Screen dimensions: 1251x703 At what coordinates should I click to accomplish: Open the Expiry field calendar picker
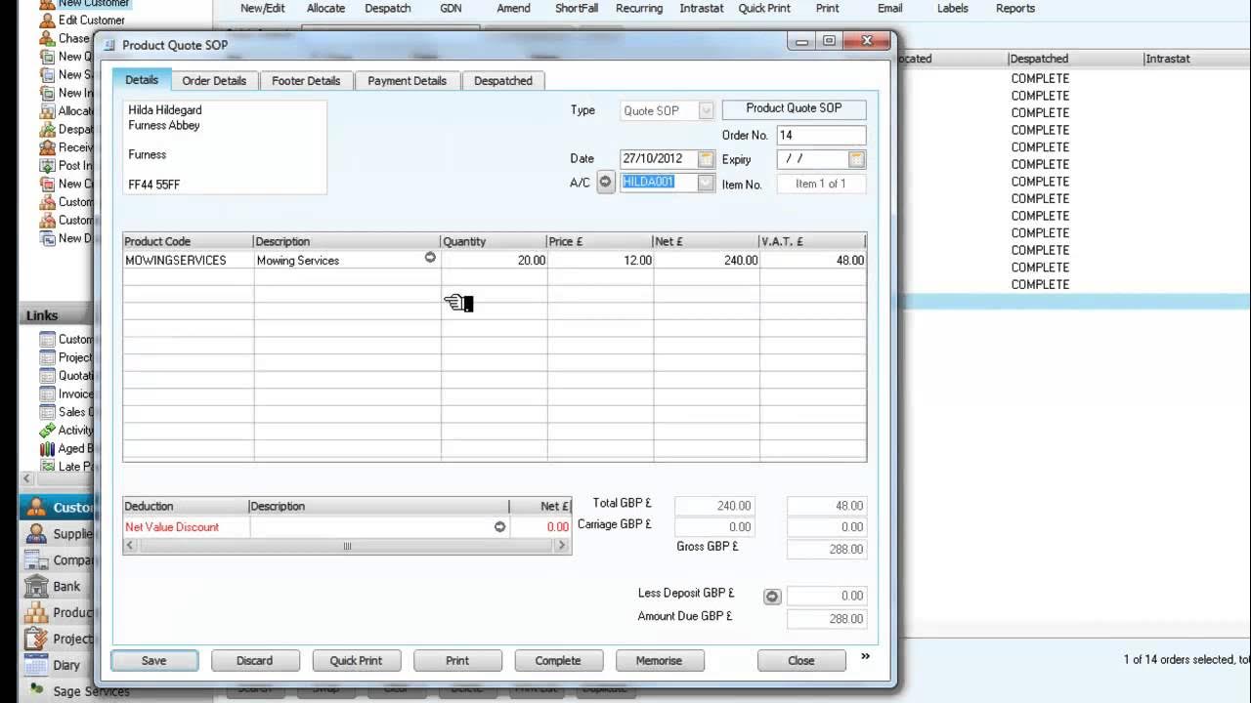pos(856,159)
